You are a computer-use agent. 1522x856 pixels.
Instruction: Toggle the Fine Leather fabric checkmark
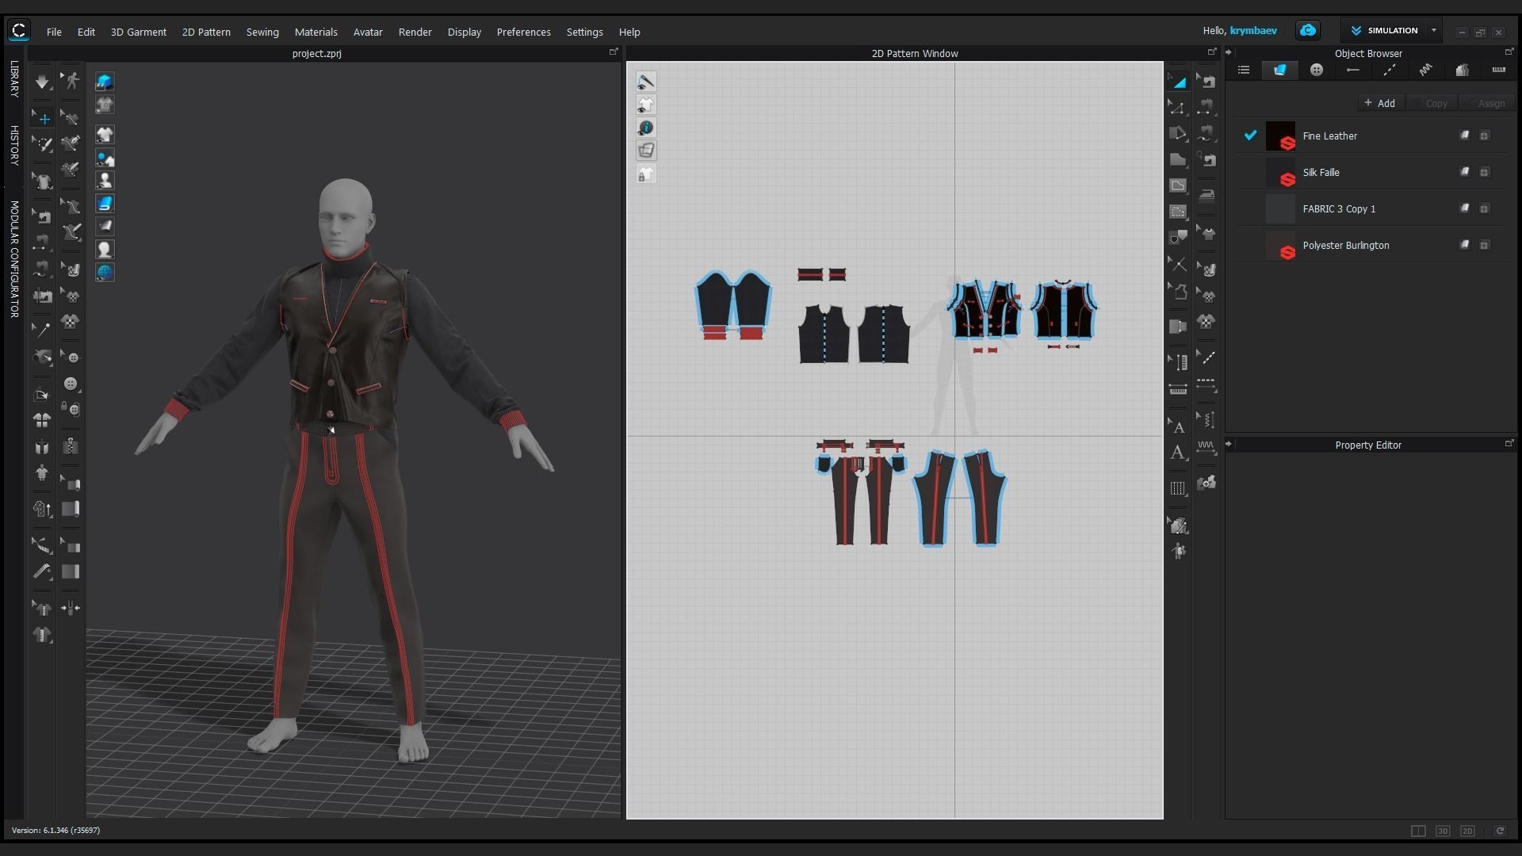(1250, 136)
